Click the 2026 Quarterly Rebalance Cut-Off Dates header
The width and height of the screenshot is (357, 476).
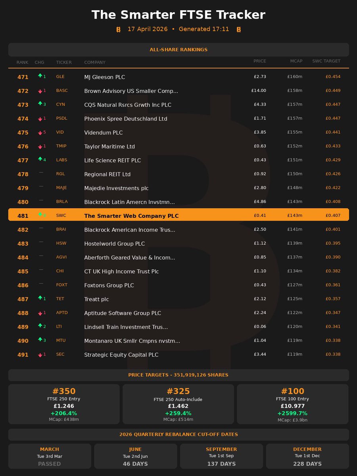tap(178, 434)
